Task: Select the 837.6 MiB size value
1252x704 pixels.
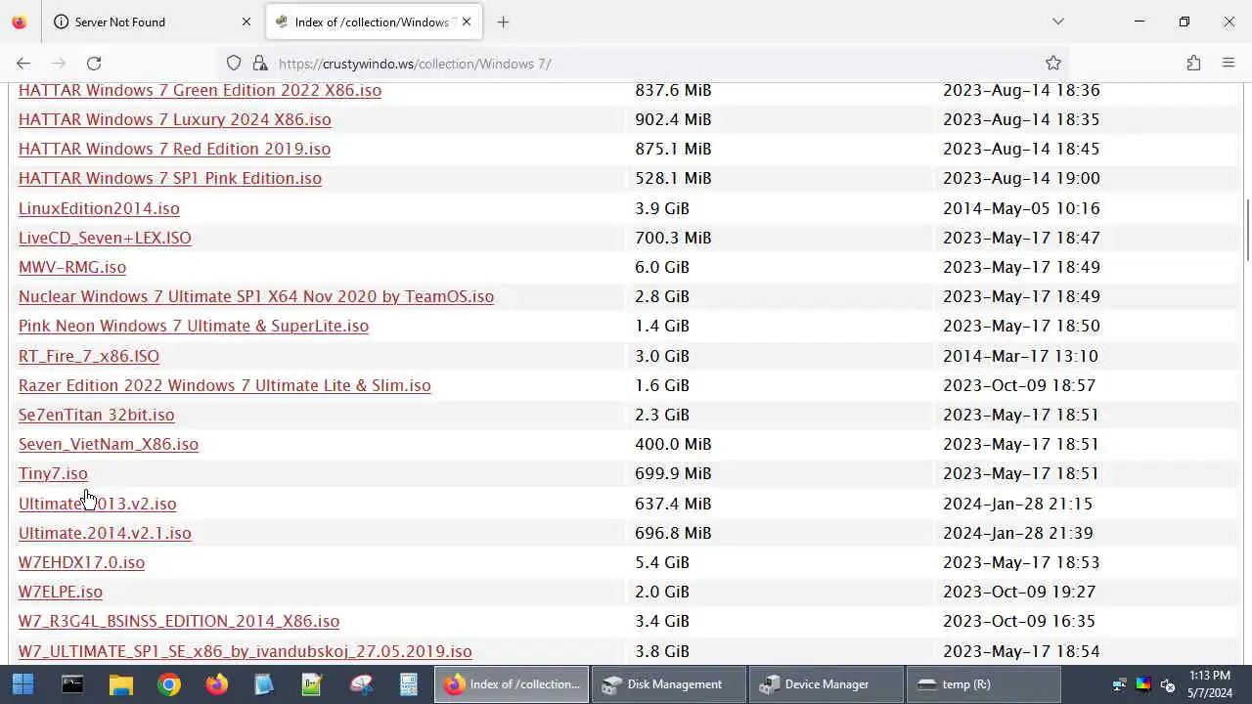Action: (673, 90)
